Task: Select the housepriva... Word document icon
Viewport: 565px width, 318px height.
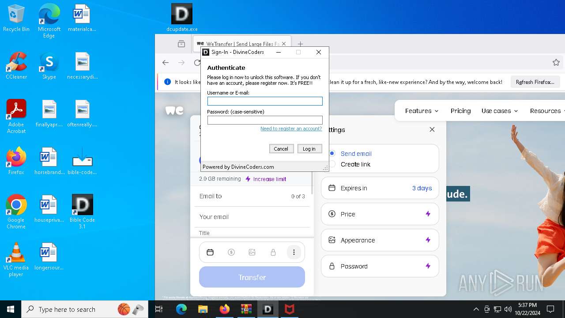Action: pyautogui.click(x=49, y=209)
